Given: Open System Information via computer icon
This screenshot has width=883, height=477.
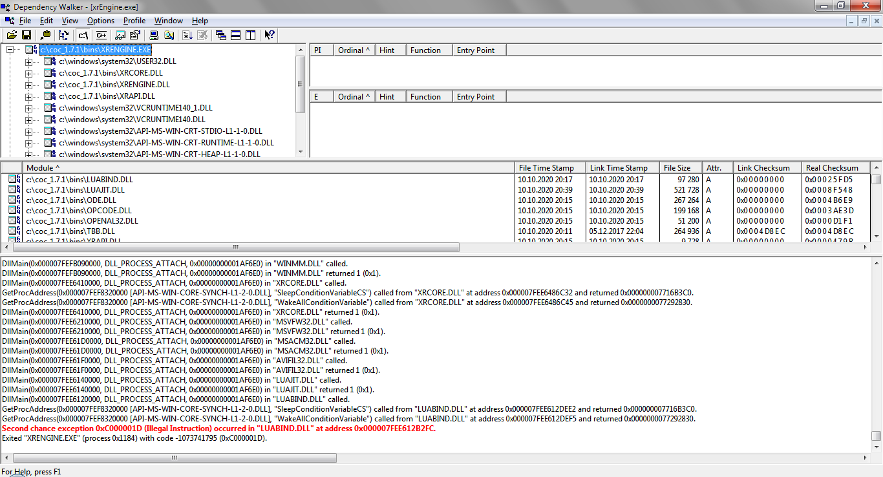Looking at the screenshot, I should click(x=154, y=35).
